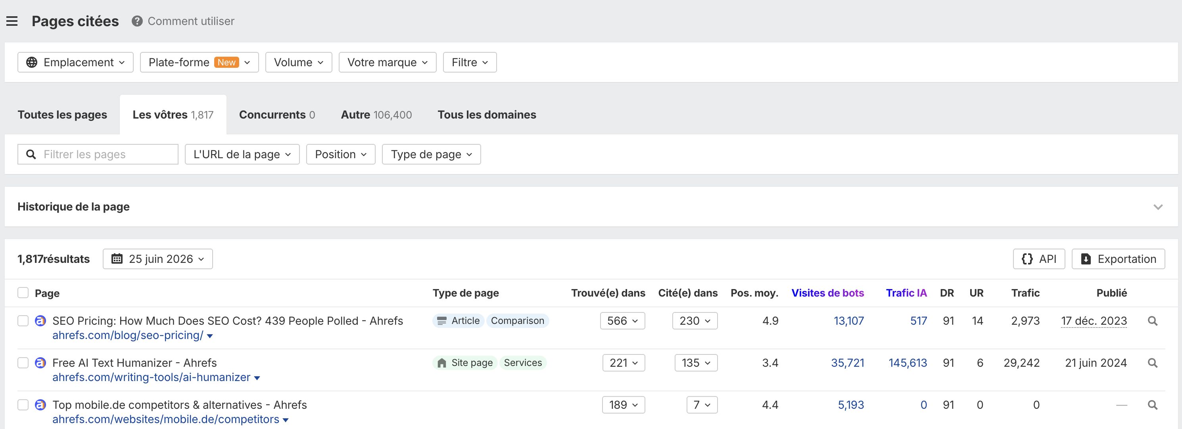Screen dimensions: 1182x429
Task: Click Ahrefs favicon beside SEO Pricing title
Action: tap(40, 321)
